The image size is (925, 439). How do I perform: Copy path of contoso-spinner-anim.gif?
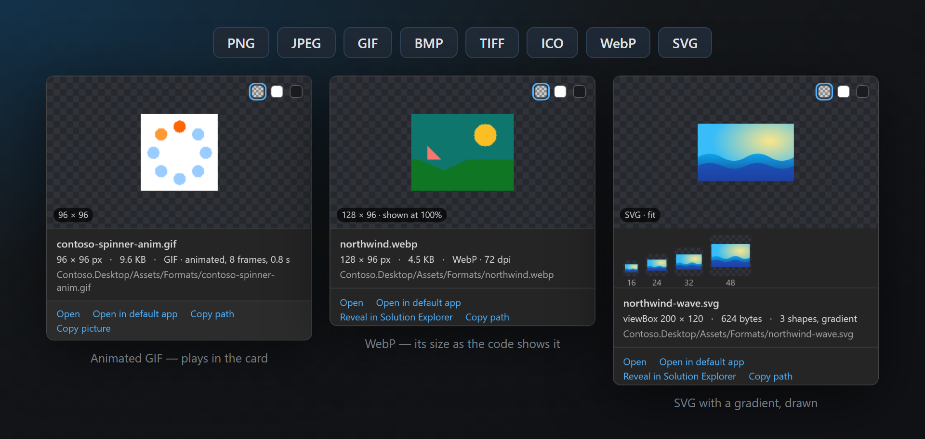coord(212,314)
